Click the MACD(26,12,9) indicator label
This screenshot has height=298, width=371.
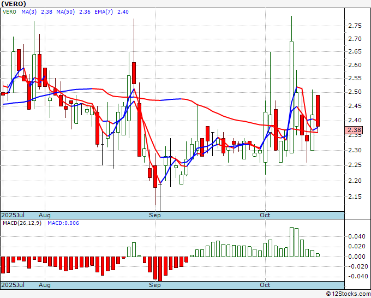click(22, 223)
